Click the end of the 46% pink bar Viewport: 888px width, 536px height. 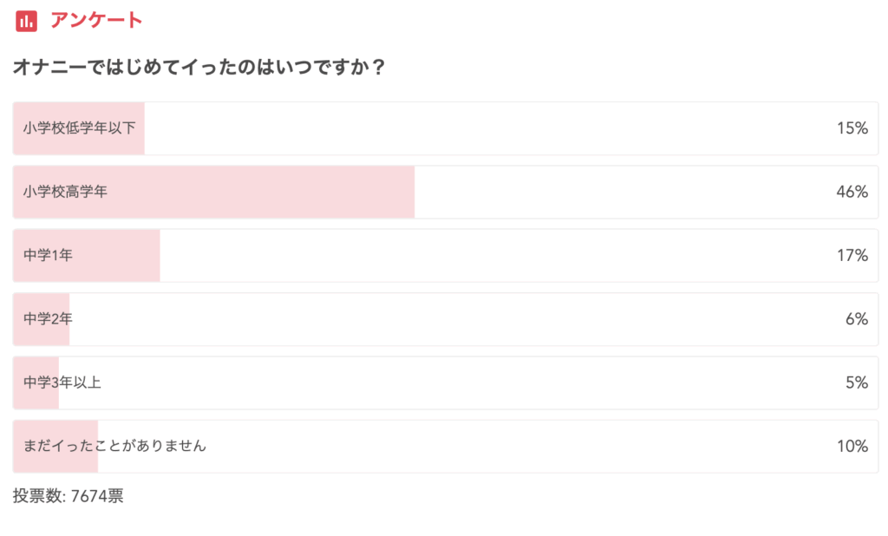click(x=411, y=192)
